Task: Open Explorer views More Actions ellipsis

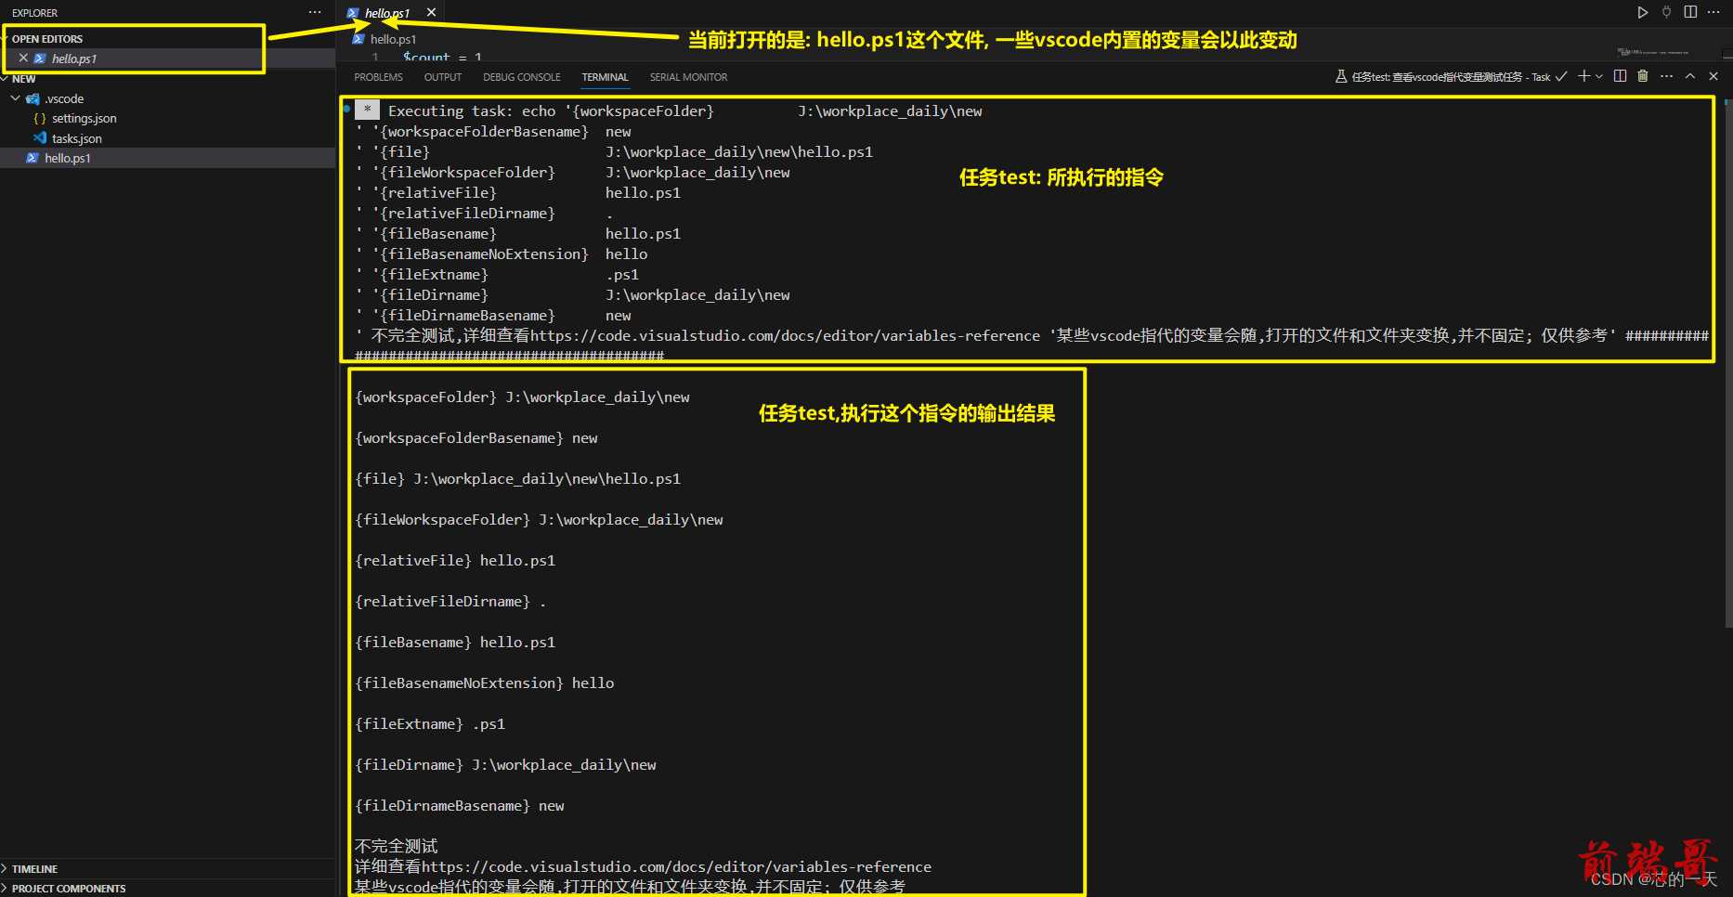Action: pos(315,12)
